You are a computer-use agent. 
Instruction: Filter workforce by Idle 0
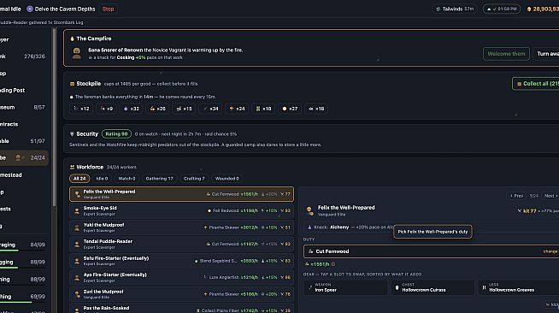point(102,179)
